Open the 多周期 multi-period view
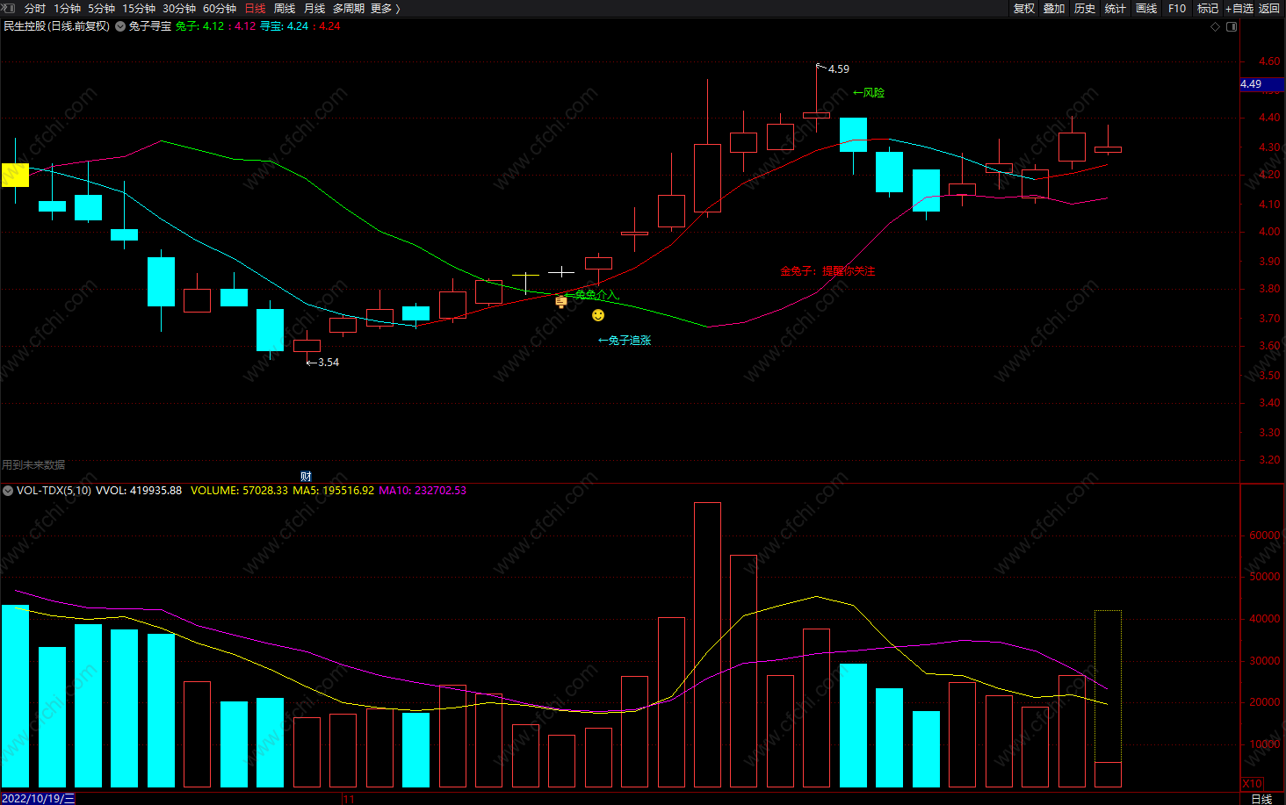Viewport: 1286px width, 805px height. (x=349, y=8)
